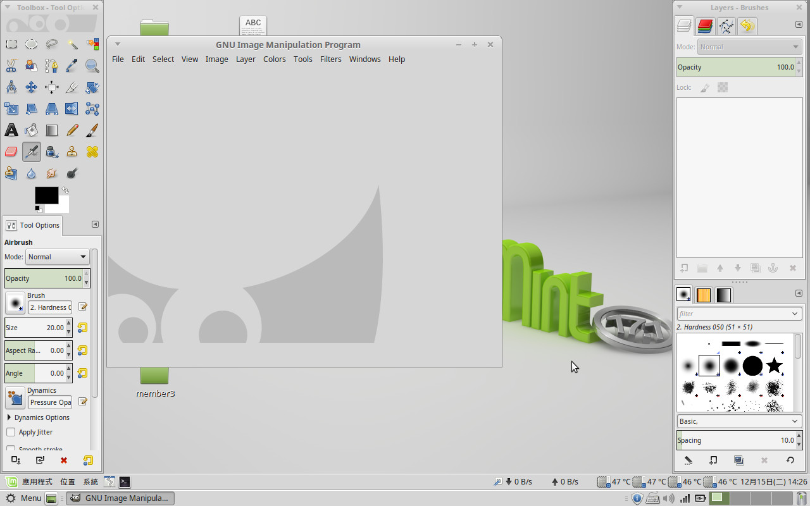Select the star brush thumbnail
810x506 pixels.
774,366
